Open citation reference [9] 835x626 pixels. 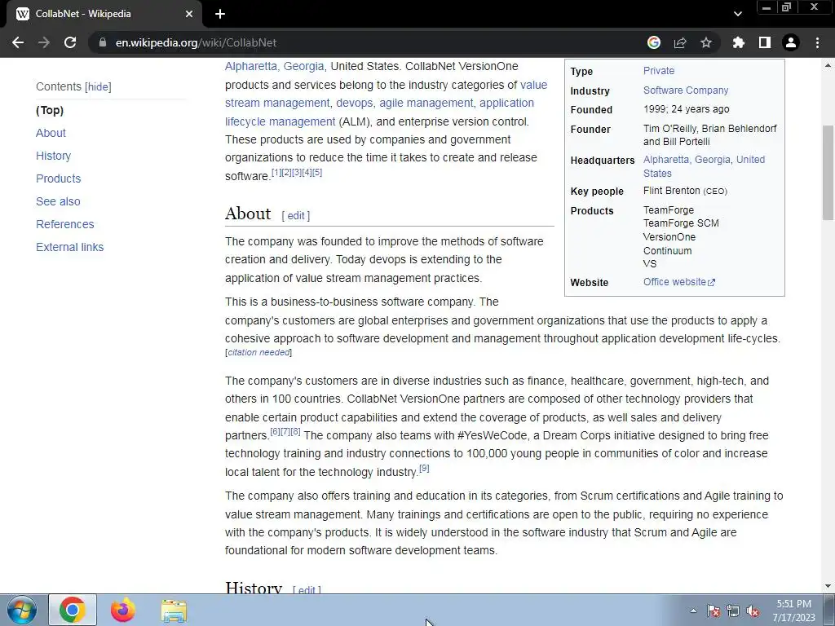pyautogui.click(x=424, y=469)
